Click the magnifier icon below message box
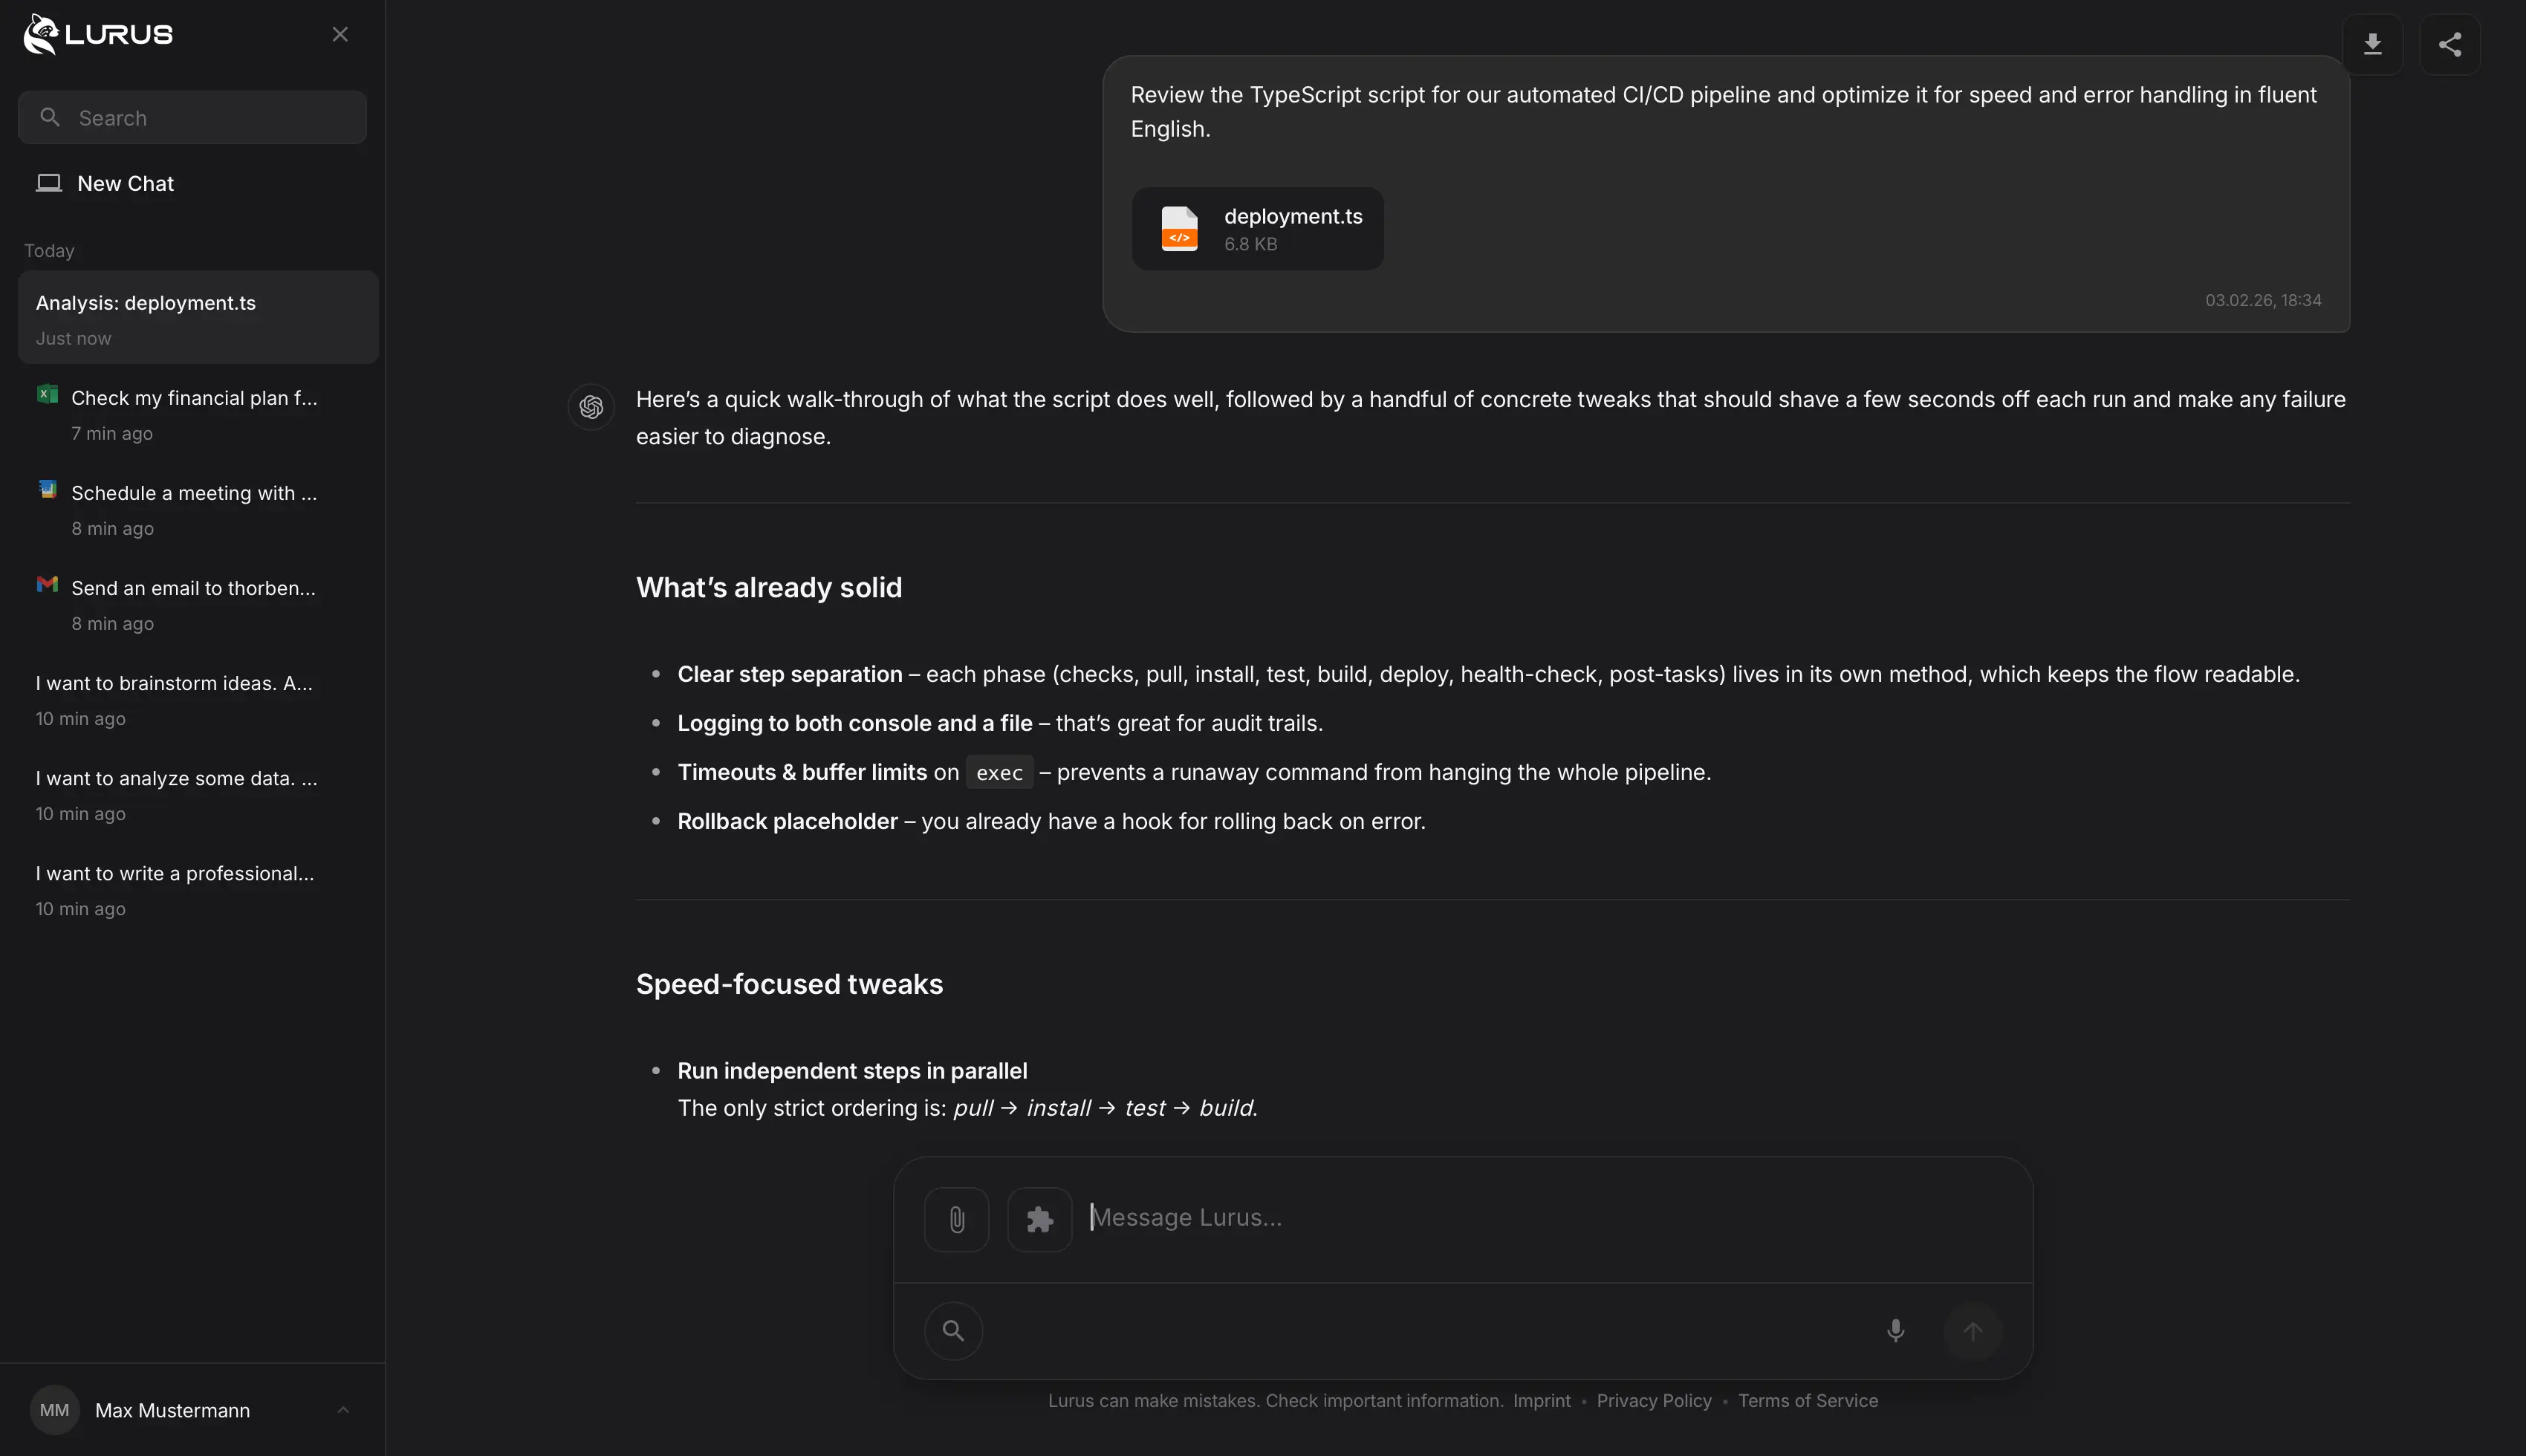Screen dimensions: 2526x1456 tap(953, 1331)
